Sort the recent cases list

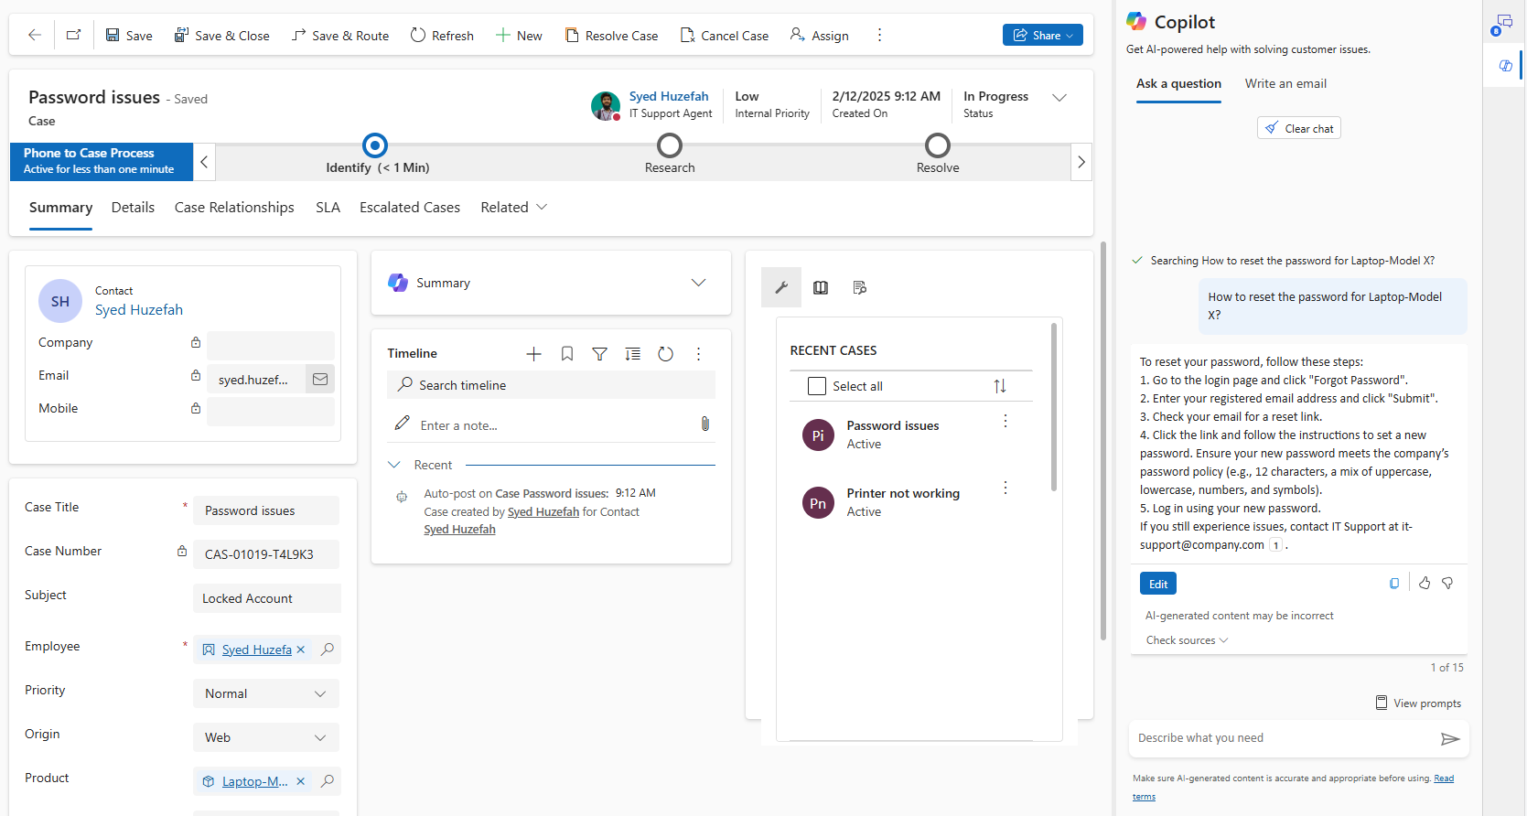click(x=1000, y=386)
